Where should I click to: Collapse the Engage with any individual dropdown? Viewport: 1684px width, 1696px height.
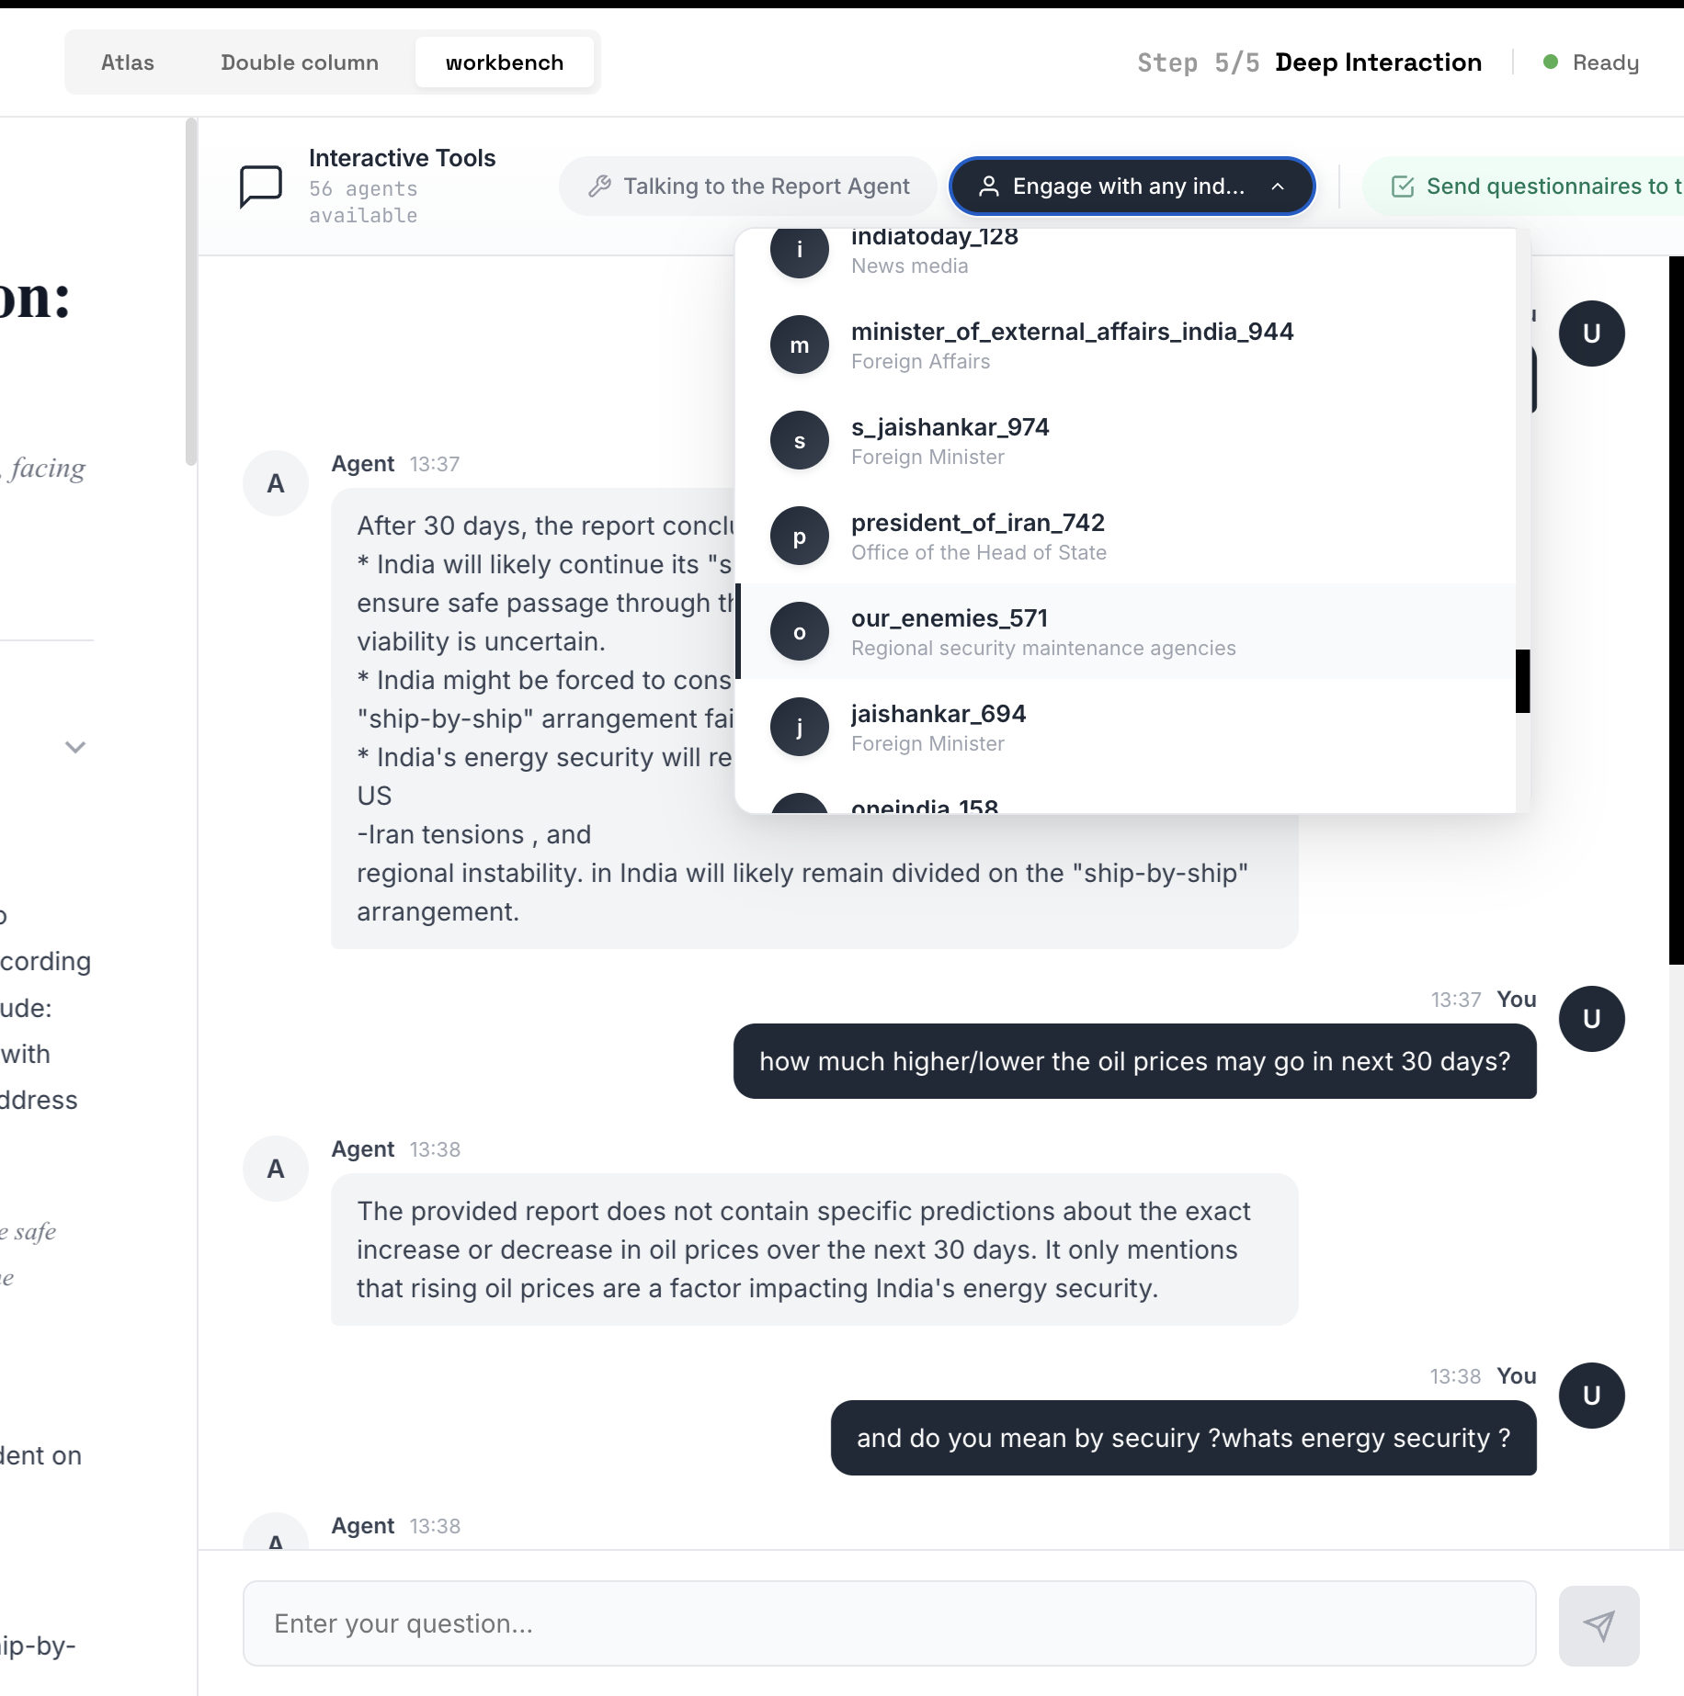coord(1279,186)
